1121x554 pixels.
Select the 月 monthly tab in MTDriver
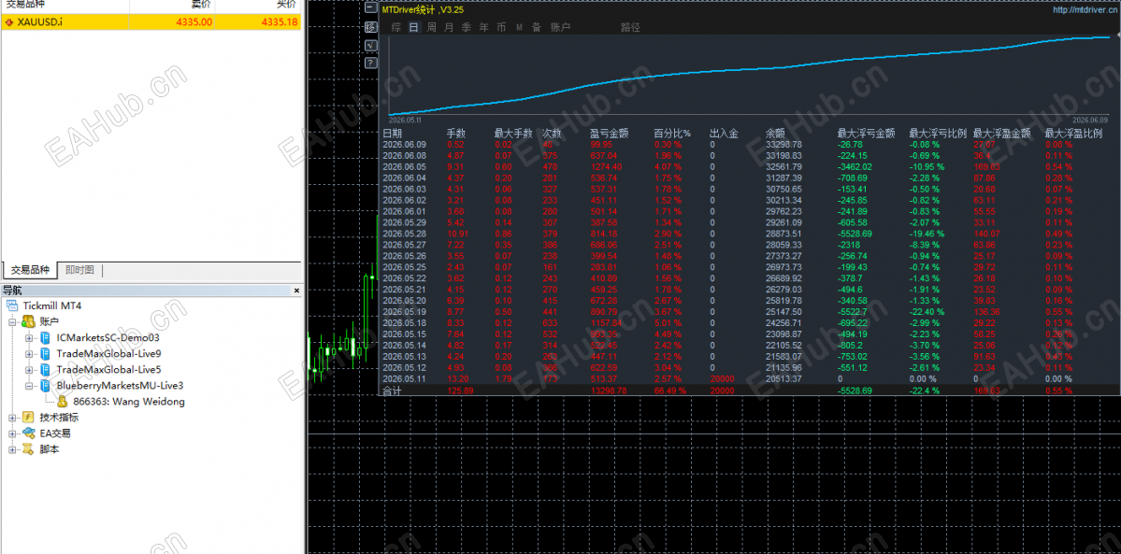tap(449, 27)
